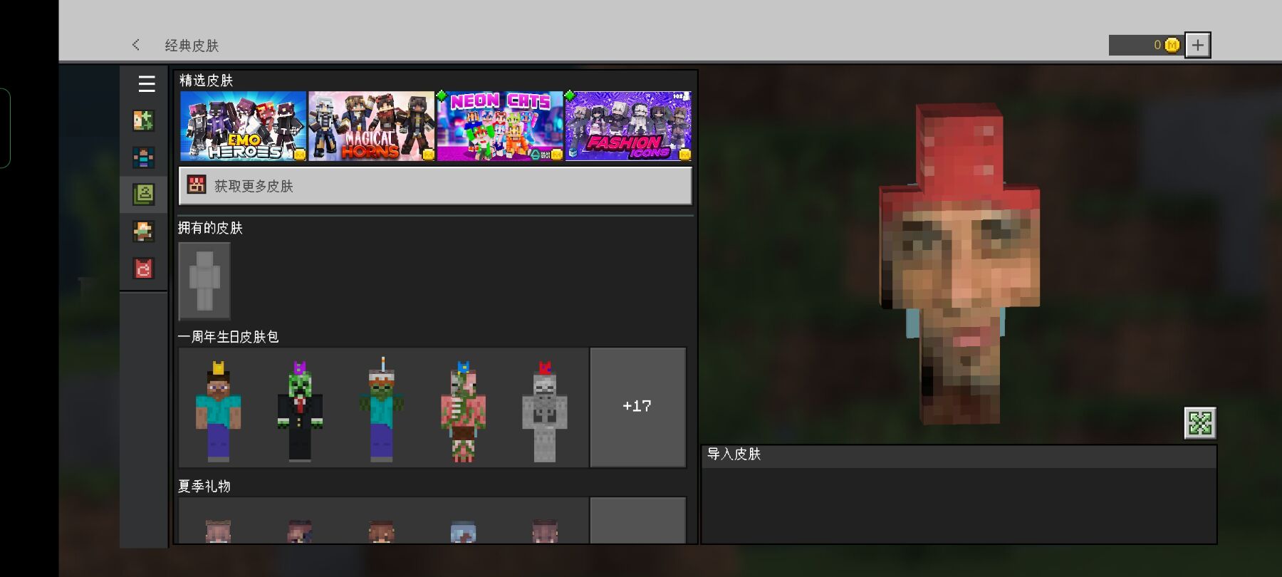Image resolution: width=1282 pixels, height=577 pixels.
Task: Click the 一周年生日皮肤包 heading
Action: [x=228, y=337]
